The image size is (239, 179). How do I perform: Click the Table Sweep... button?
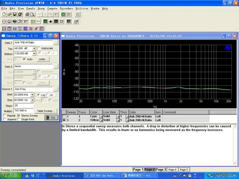pyautogui.click(x=46, y=111)
